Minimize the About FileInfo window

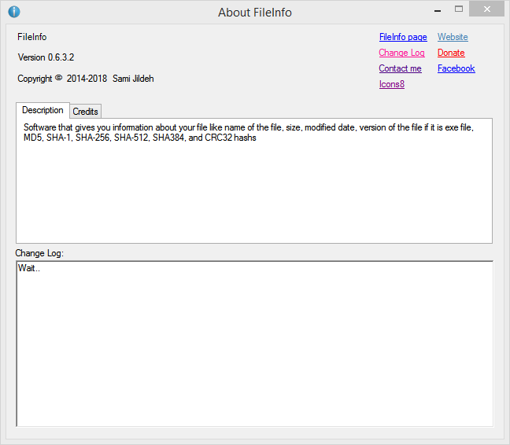tap(438, 9)
